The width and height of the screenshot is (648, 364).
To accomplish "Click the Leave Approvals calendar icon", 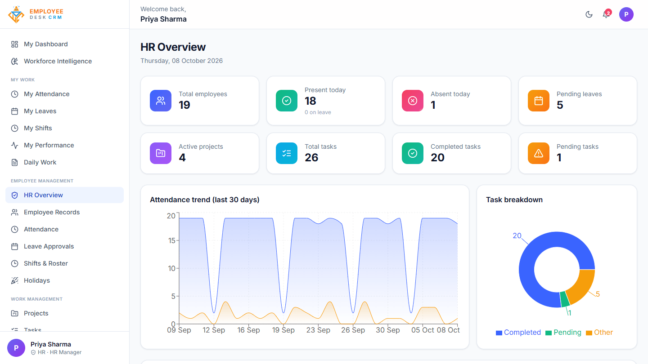I will coord(15,246).
